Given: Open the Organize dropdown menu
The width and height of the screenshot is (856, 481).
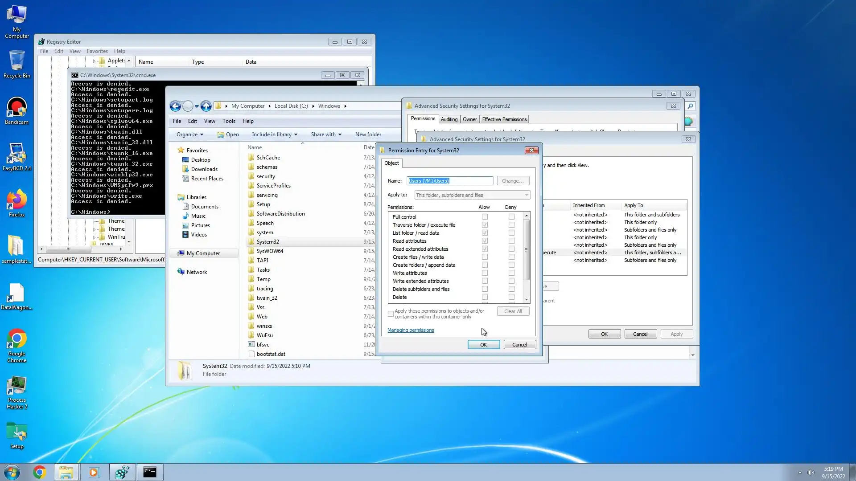Looking at the screenshot, I should 189,135.
